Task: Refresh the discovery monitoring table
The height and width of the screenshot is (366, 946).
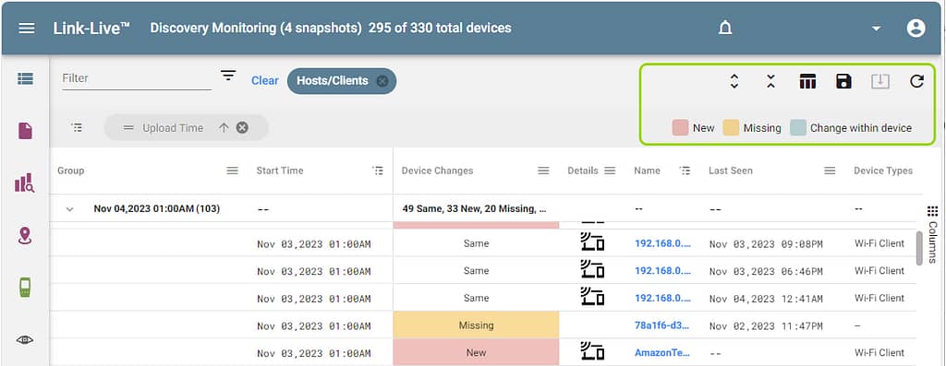Action: click(916, 81)
